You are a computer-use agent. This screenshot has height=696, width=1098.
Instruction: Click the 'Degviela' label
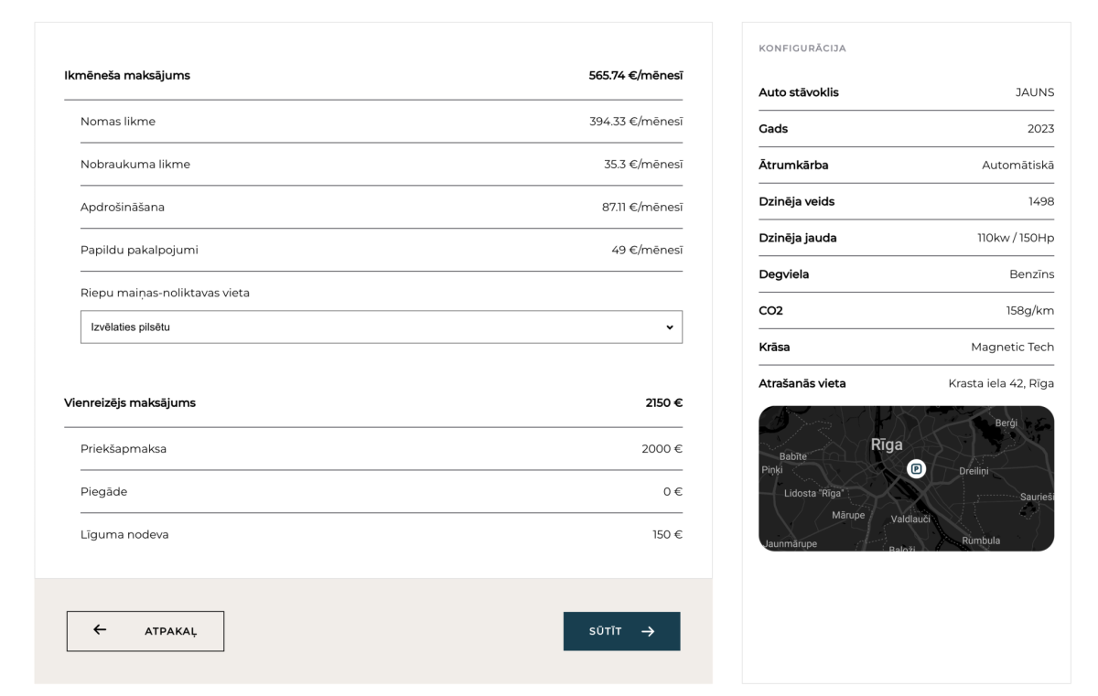pos(784,274)
